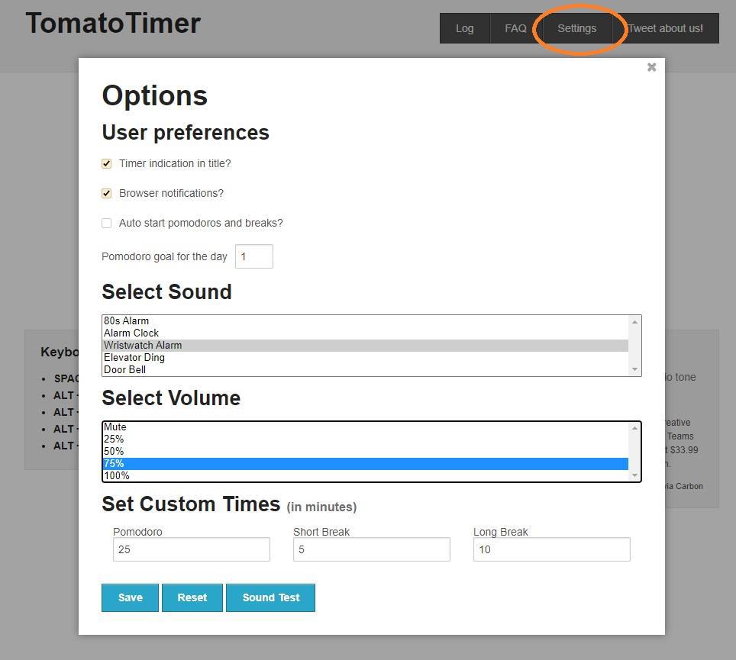The height and width of the screenshot is (660, 736).
Task: Close the Options dialog with the X
Action: point(651,67)
